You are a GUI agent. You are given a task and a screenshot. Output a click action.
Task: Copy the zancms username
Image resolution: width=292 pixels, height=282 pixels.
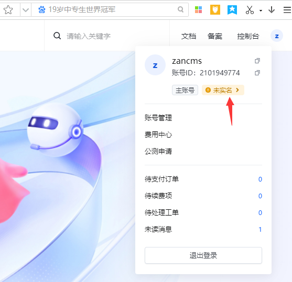tap(257, 61)
